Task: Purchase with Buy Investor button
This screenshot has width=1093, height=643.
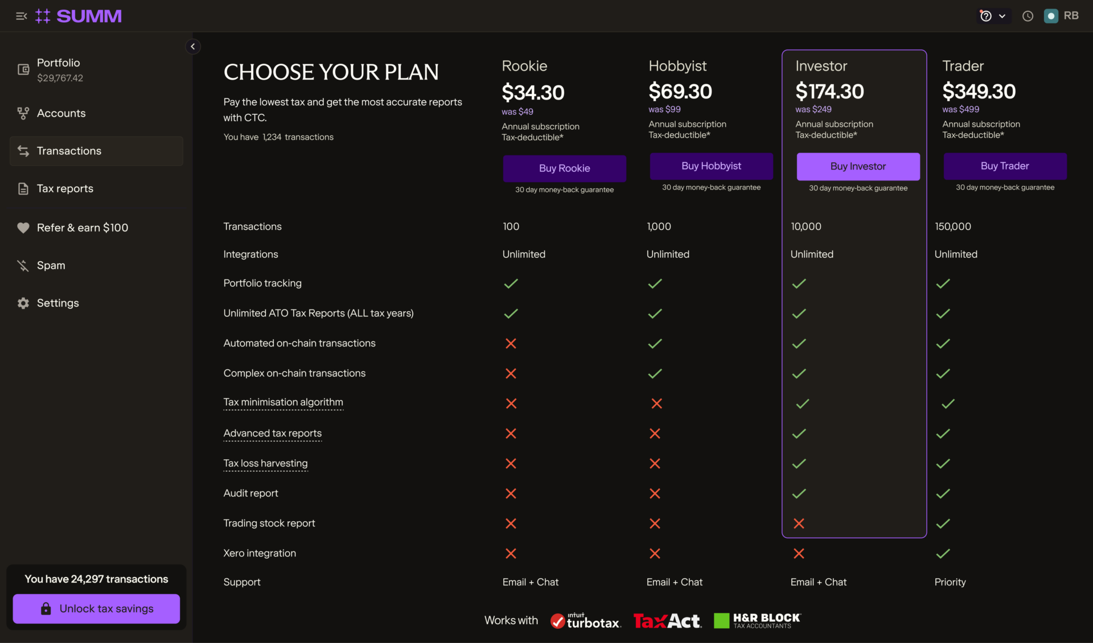Action: (x=858, y=166)
